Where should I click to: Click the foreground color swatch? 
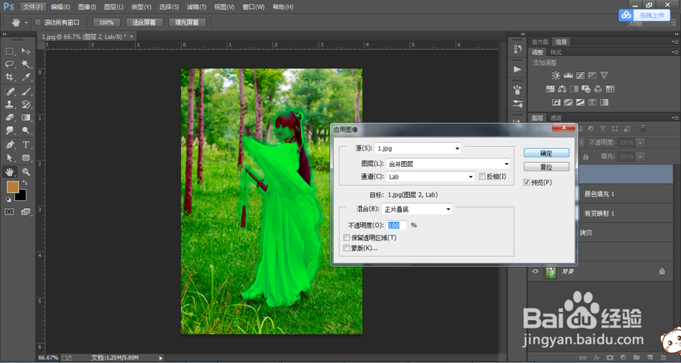click(x=13, y=187)
